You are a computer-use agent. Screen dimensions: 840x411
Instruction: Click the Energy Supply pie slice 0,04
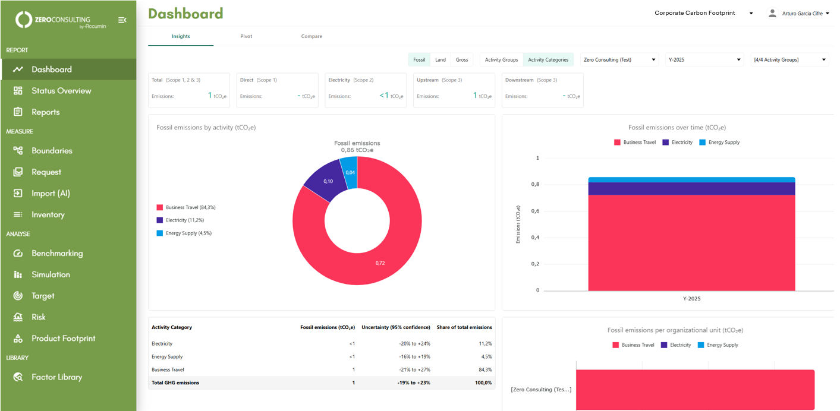[x=350, y=172]
